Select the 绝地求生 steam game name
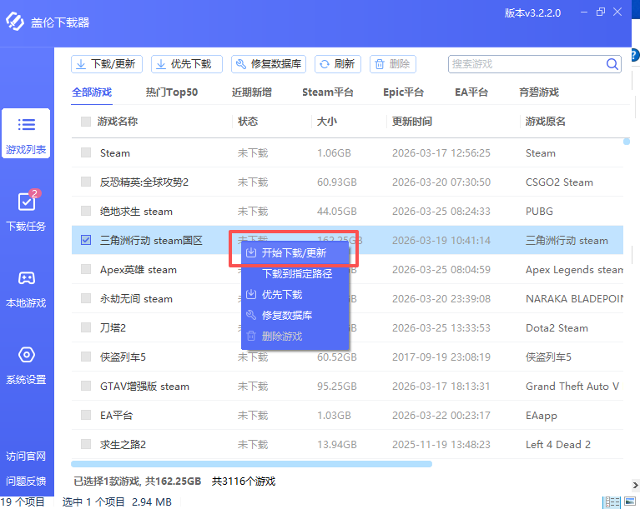This screenshot has height=509, width=640. coord(136,212)
